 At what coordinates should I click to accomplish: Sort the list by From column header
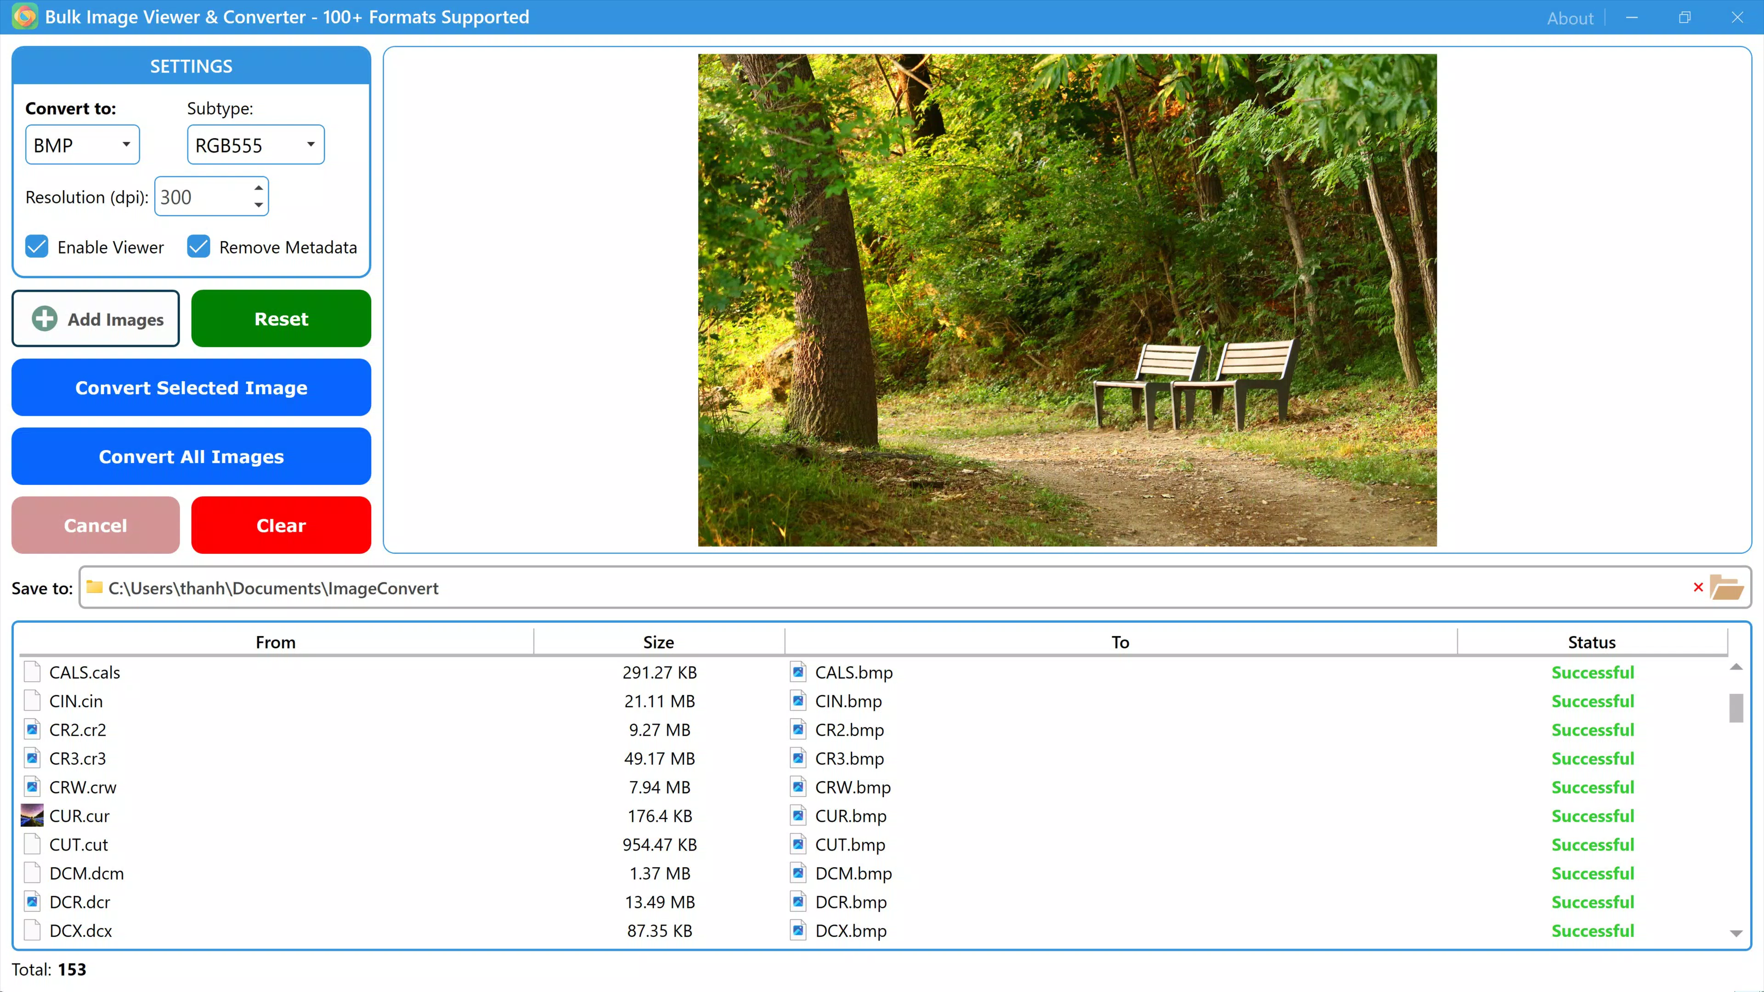click(x=276, y=642)
